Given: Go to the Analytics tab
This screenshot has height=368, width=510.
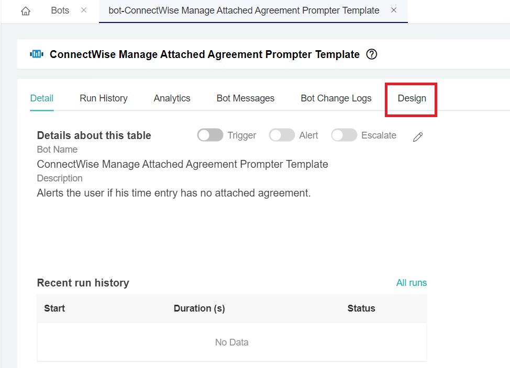Looking at the screenshot, I should click(172, 98).
